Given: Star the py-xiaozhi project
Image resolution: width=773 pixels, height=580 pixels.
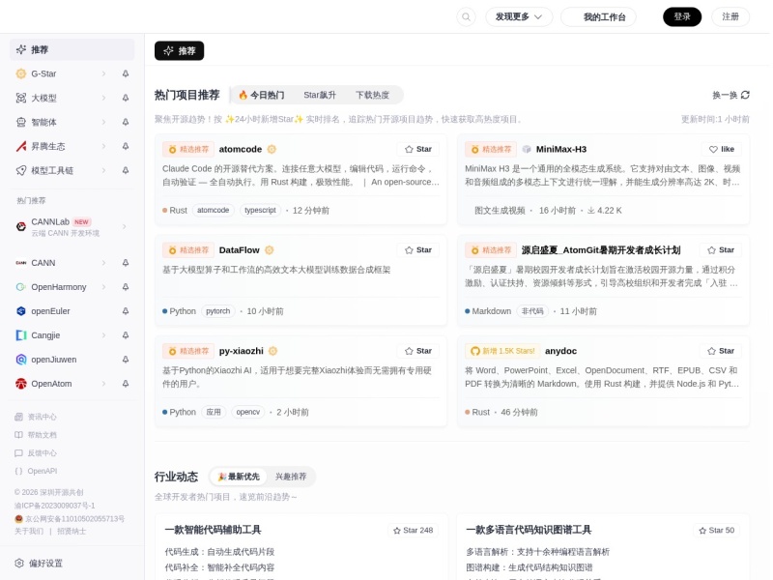Looking at the screenshot, I should [418, 351].
